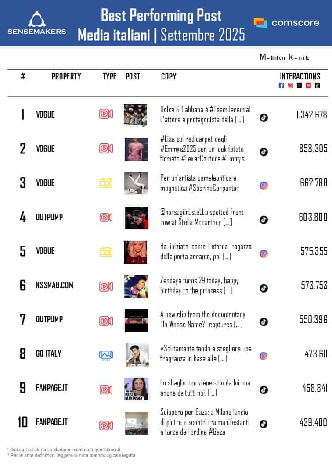The width and height of the screenshot is (332, 464).
Task: Click the NSSMAG.COM property name
Action: coord(54,285)
